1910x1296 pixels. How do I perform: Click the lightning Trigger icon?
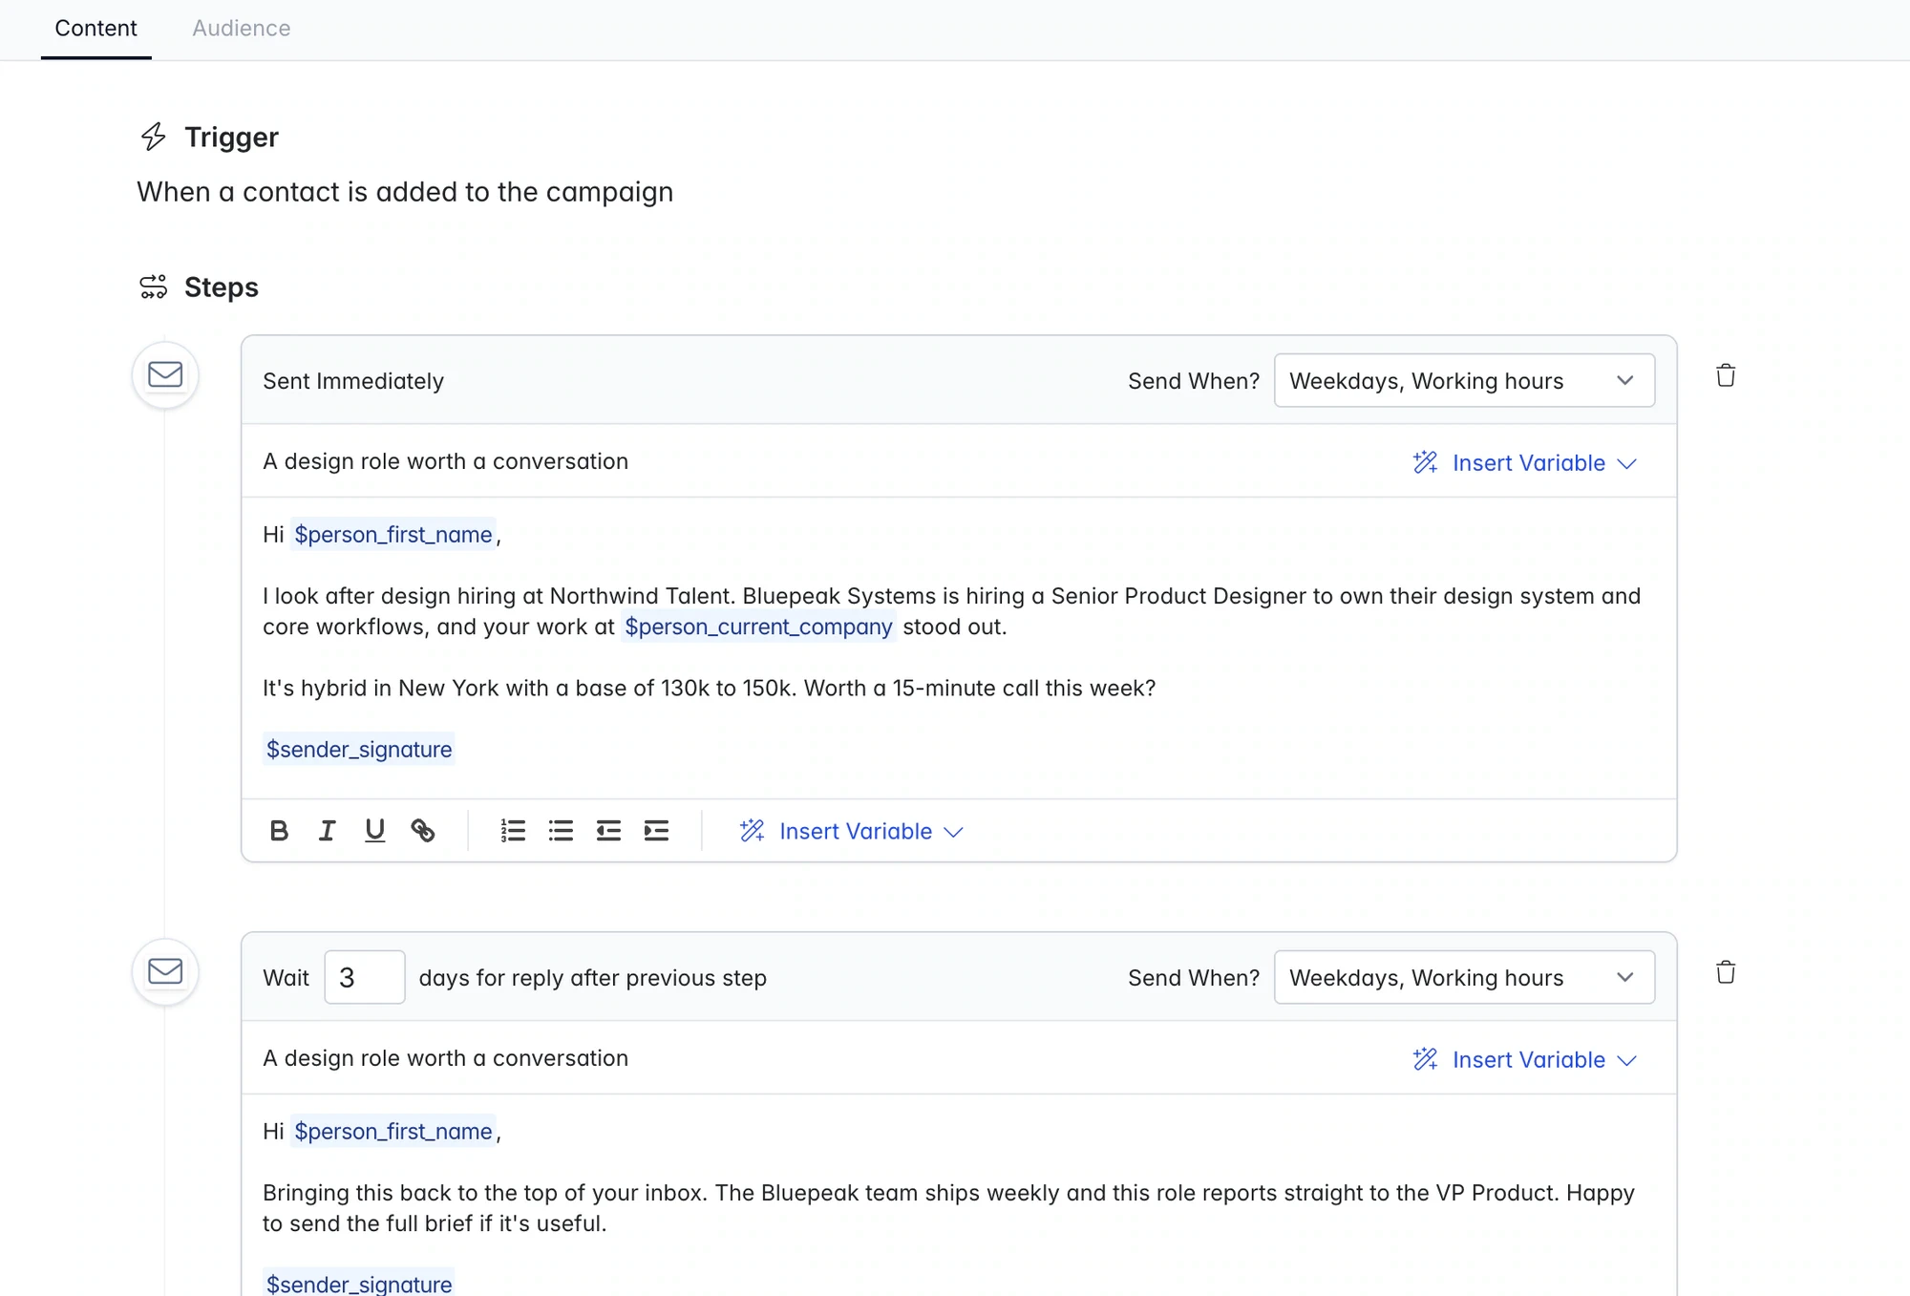[153, 137]
